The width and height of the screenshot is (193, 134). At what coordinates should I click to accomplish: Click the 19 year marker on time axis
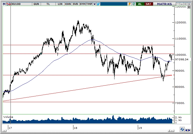pyautogui.click(x=140, y=128)
